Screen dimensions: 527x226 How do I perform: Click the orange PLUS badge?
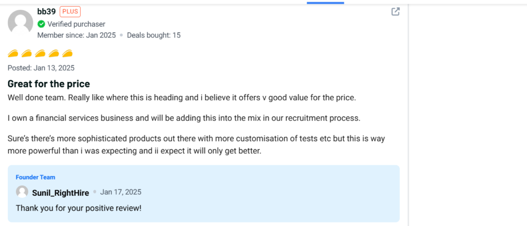pyautogui.click(x=70, y=11)
